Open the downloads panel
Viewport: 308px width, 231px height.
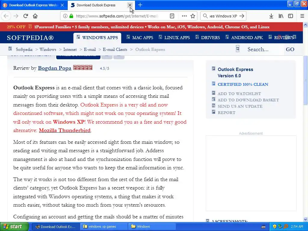coord(271,16)
